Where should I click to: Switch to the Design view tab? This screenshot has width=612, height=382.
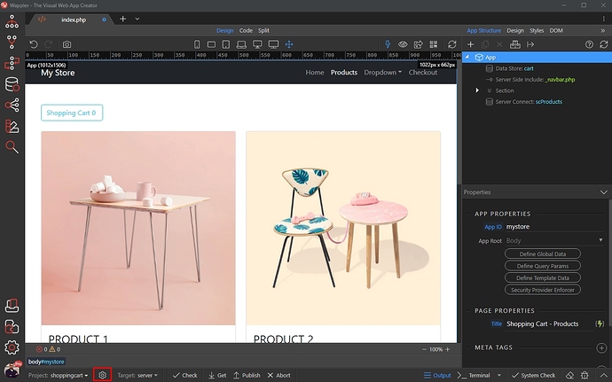[x=224, y=30]
